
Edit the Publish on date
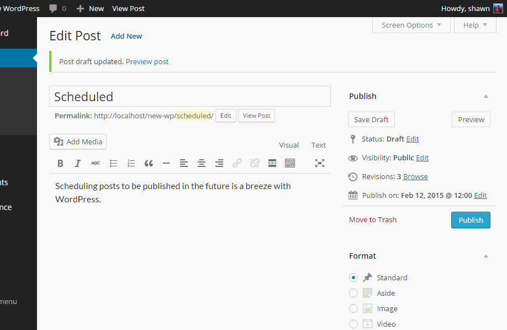[x=480, y=196]
